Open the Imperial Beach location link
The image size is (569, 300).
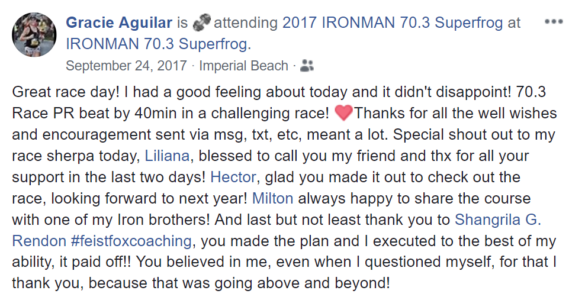243,66
